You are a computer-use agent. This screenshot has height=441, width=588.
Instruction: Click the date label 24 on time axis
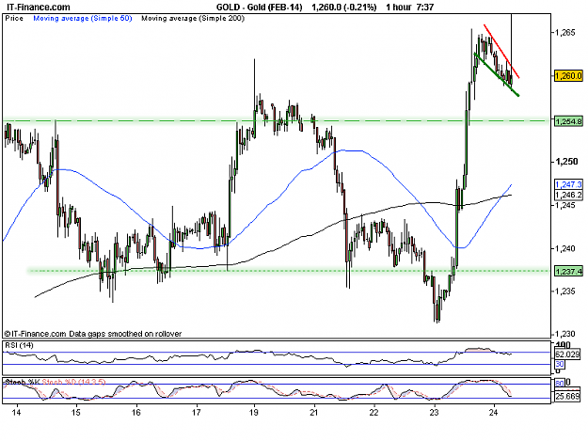[x=494, y=413]
